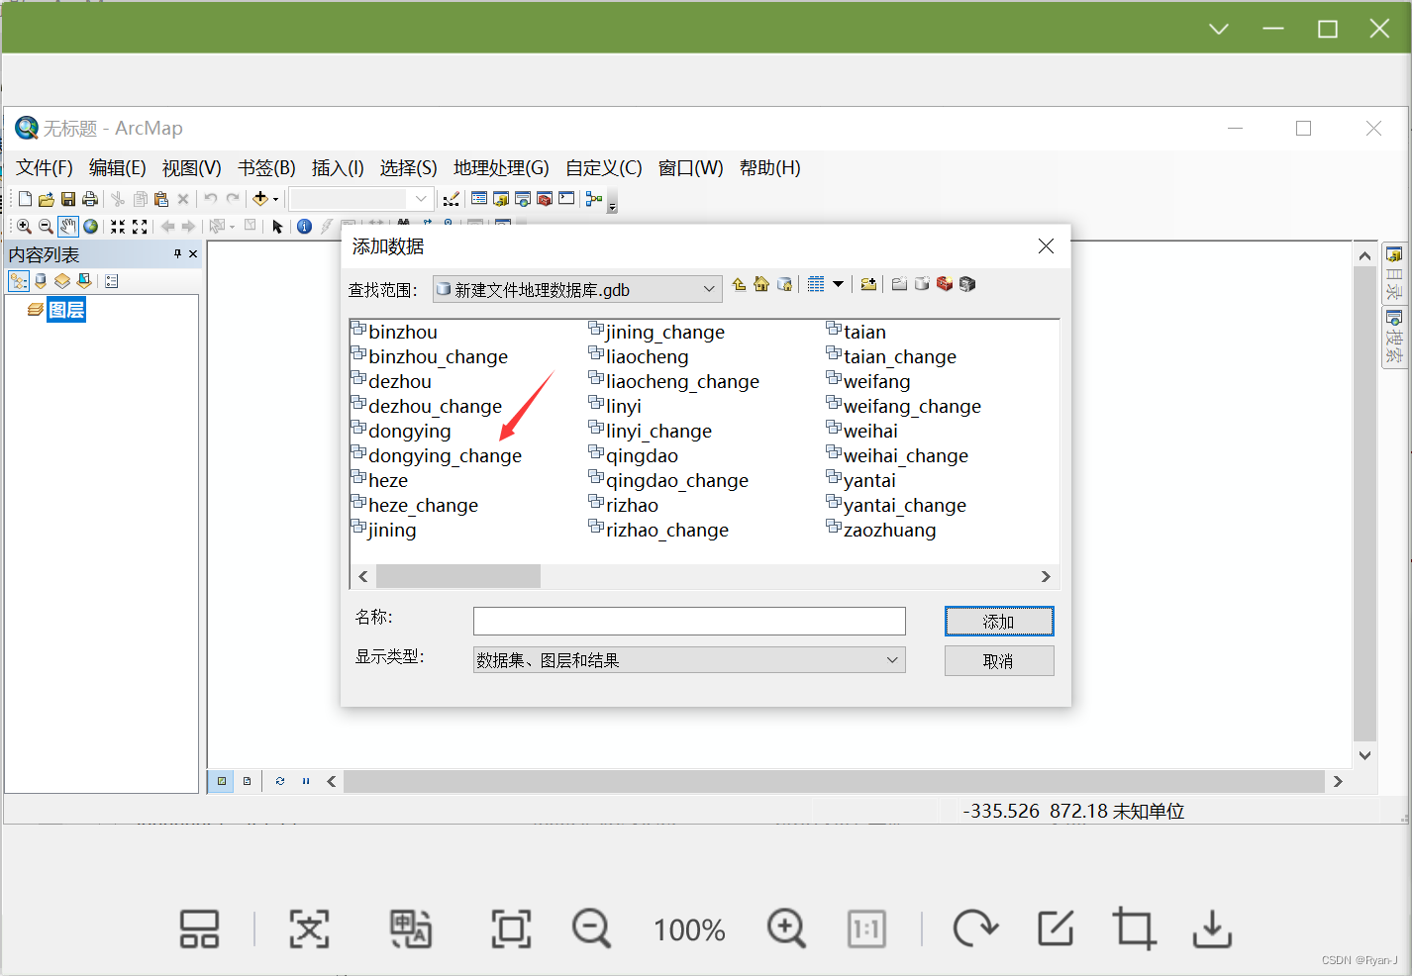This screenshot has width=1412, height=976.
Task: Select the Pan hand tool
Action: [68, 227]
